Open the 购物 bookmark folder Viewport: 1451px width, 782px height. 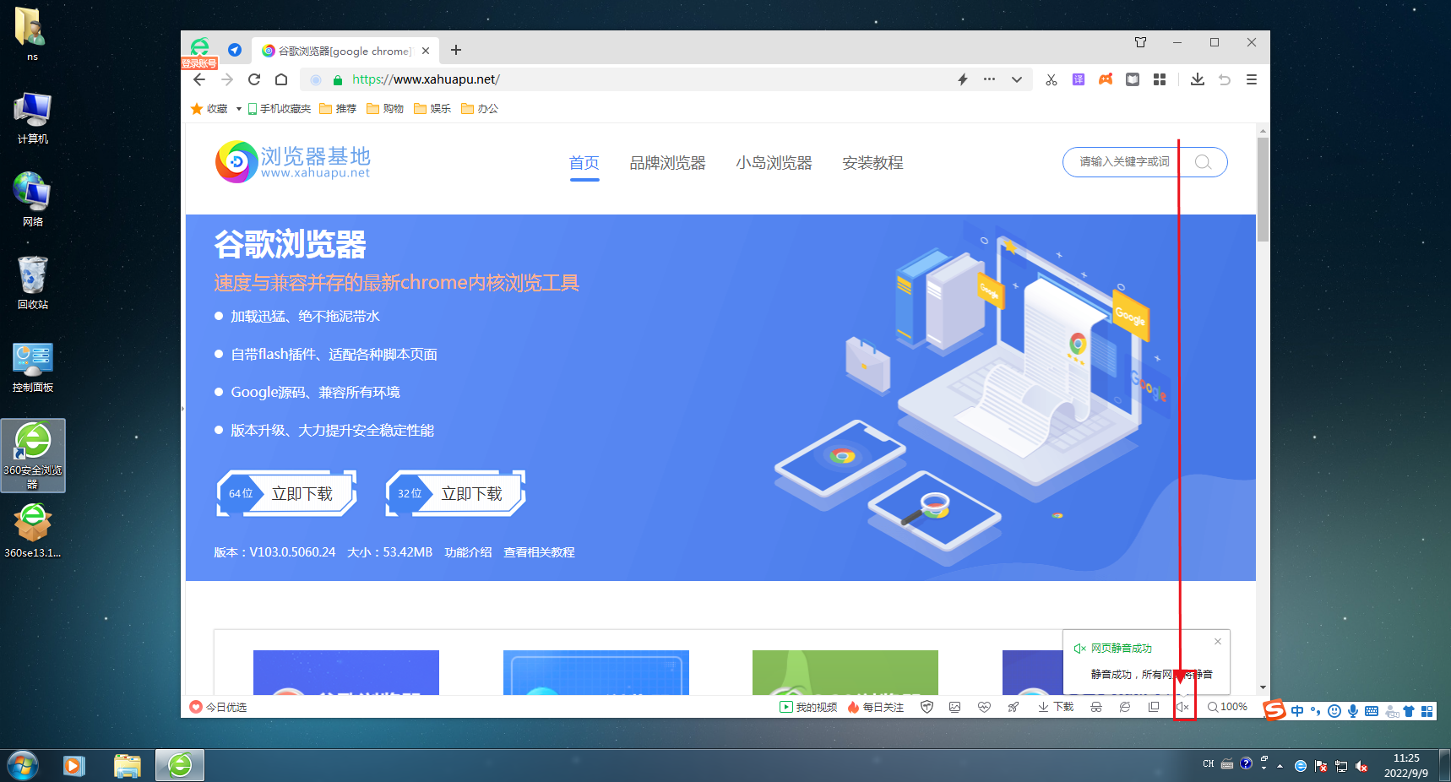[x=385, y=109]
